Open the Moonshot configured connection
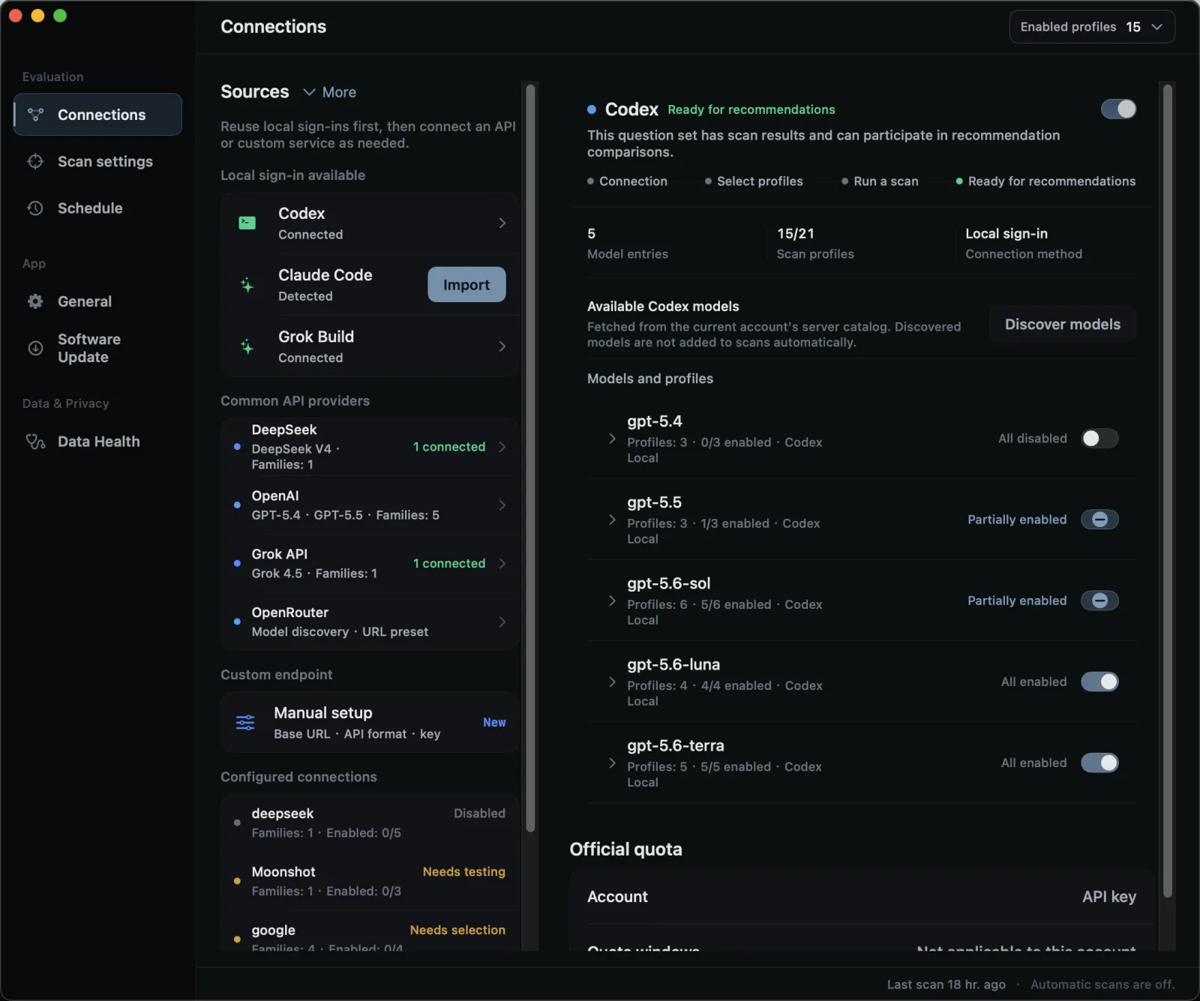 370,881
